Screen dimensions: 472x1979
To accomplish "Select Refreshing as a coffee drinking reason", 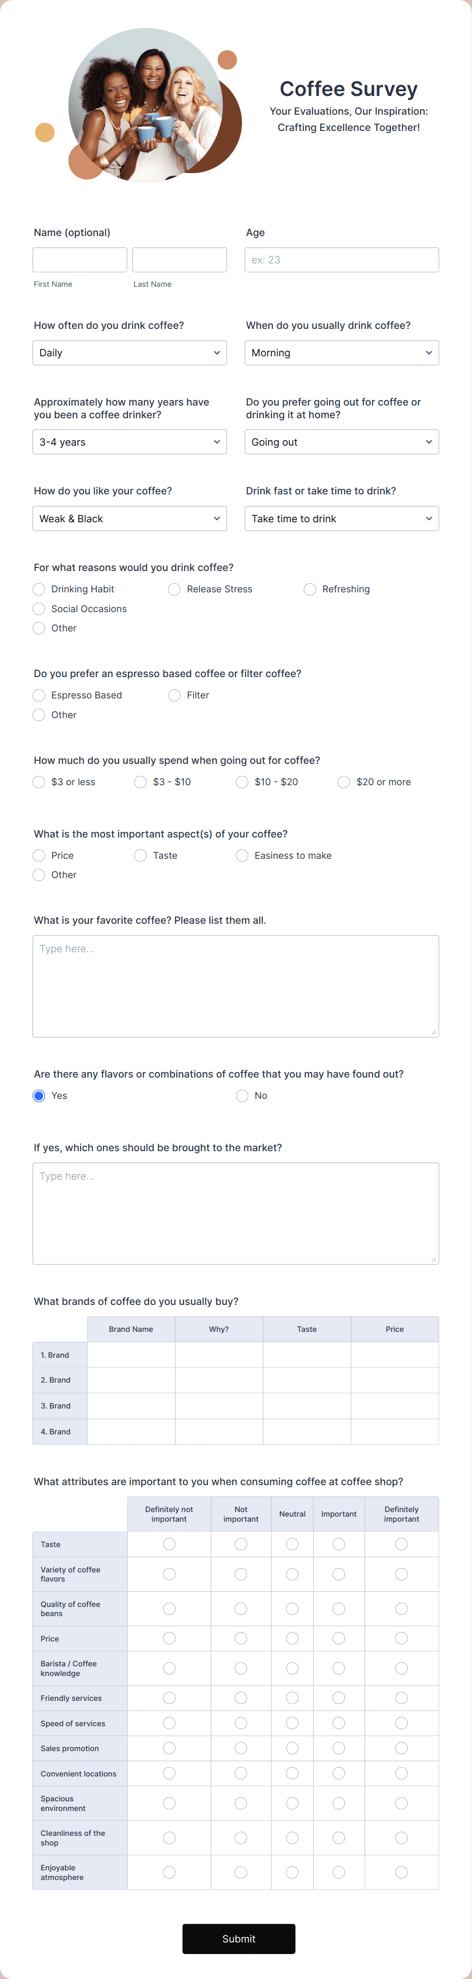I will (x=310, y=589).
